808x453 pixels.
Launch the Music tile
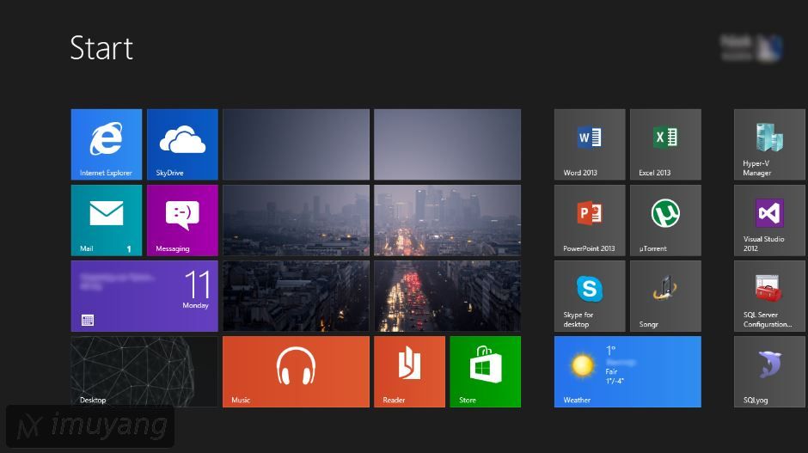(x=296, y=371)
